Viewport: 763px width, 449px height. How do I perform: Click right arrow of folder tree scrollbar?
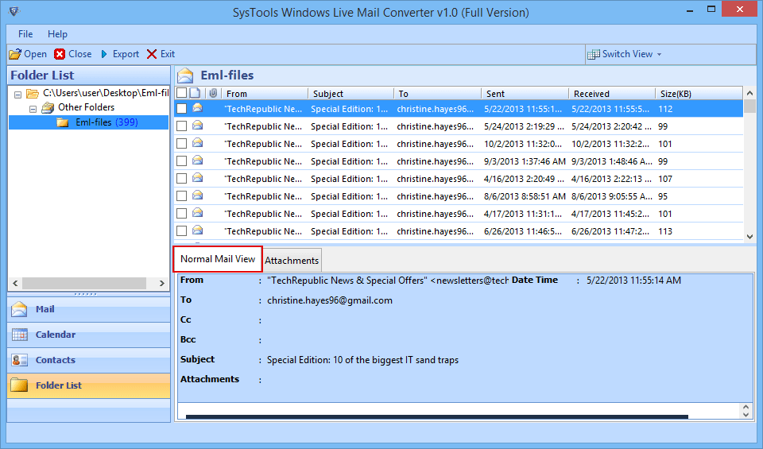pyautogui.click(x=162, y=283)
